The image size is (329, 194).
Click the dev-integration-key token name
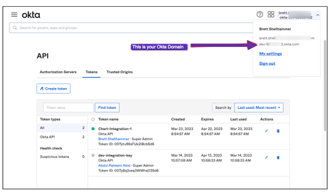[x=115, y=155]
